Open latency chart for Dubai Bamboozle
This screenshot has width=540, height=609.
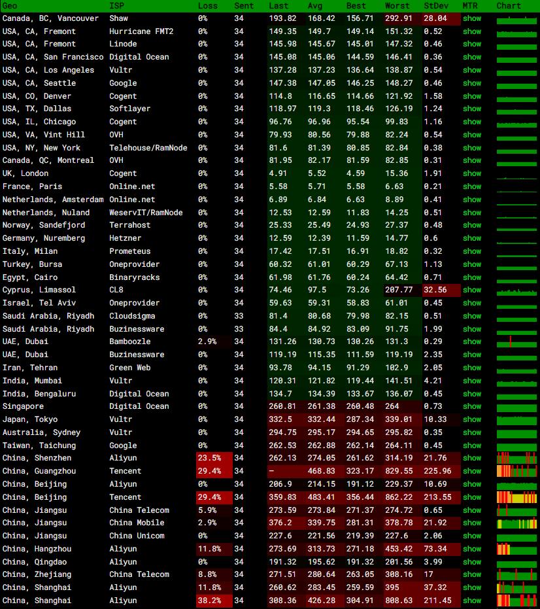pyautogui.click(x=516, y=341)
